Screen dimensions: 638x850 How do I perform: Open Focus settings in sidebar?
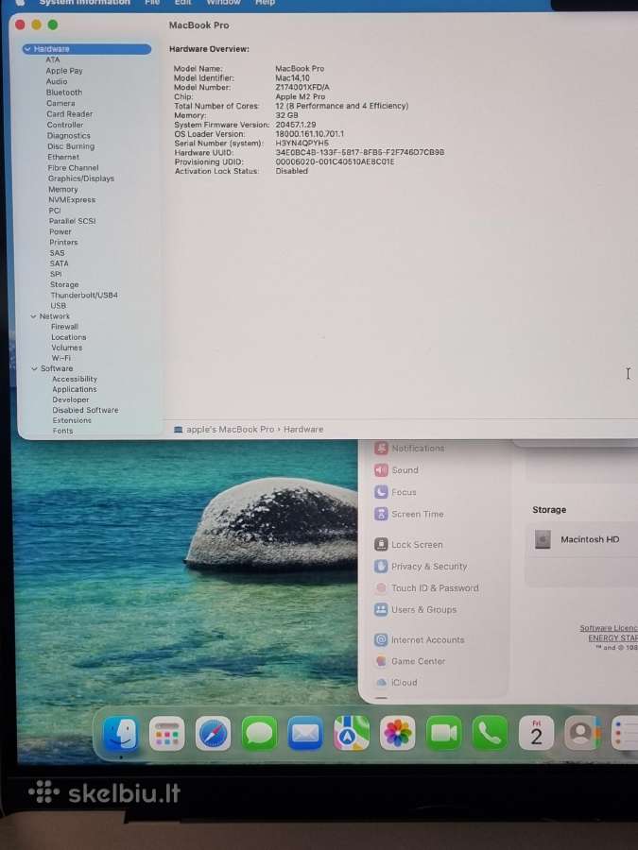point(396,492)
